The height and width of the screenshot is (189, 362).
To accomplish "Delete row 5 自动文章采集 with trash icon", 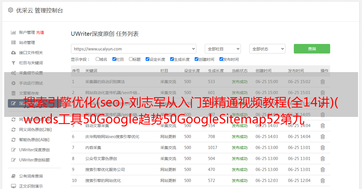I will pos(323,126).
